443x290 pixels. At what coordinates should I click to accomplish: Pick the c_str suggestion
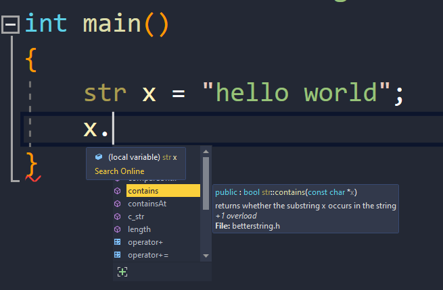[x=136, y=216]
